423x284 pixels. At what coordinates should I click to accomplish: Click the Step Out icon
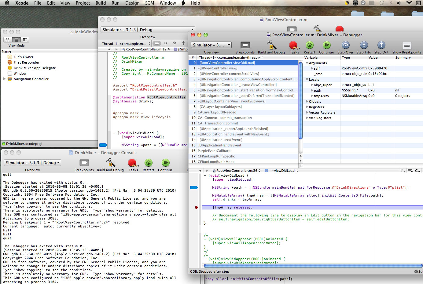(x=381, y=45)
